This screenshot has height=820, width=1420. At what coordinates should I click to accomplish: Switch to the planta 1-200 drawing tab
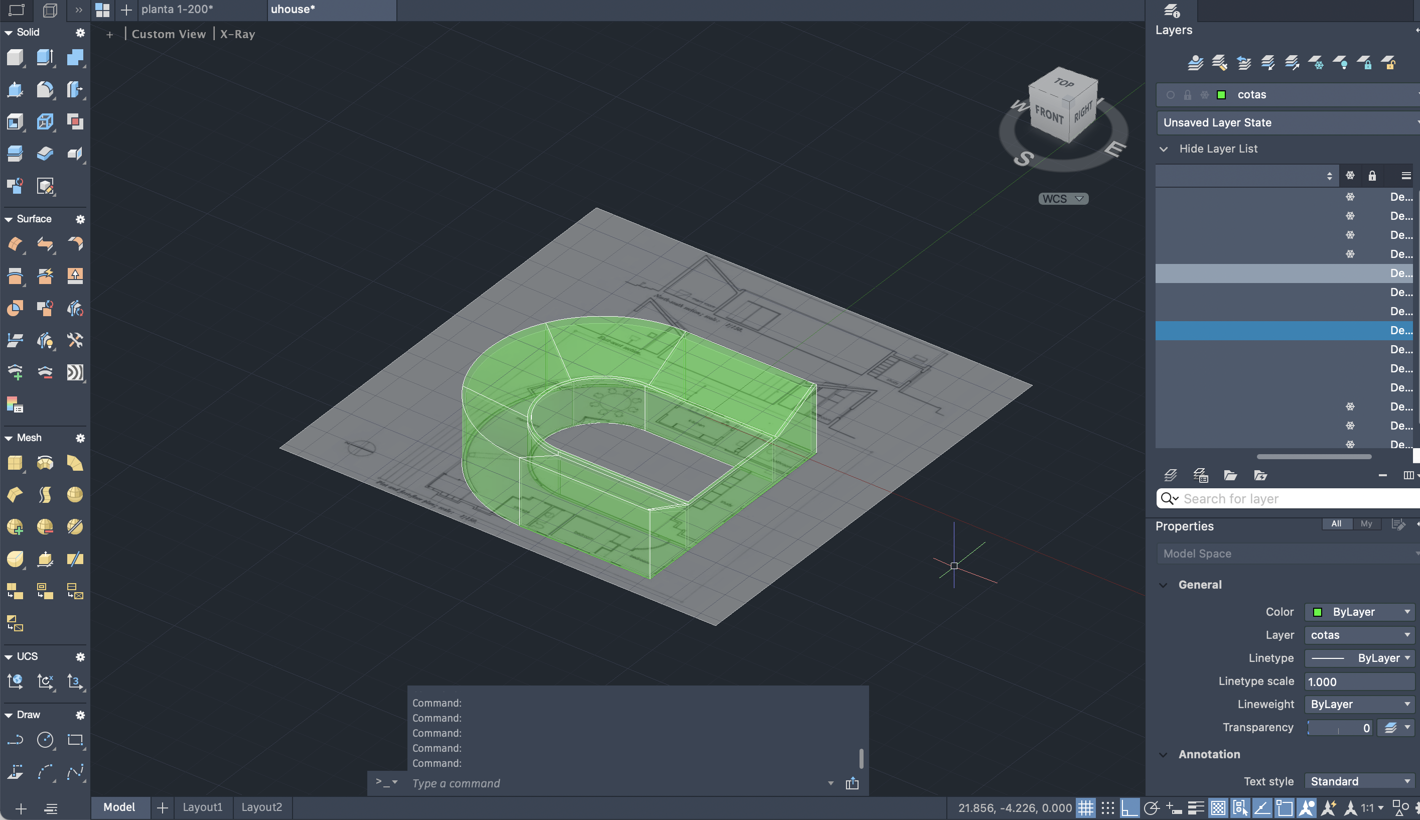coord(177,9)
